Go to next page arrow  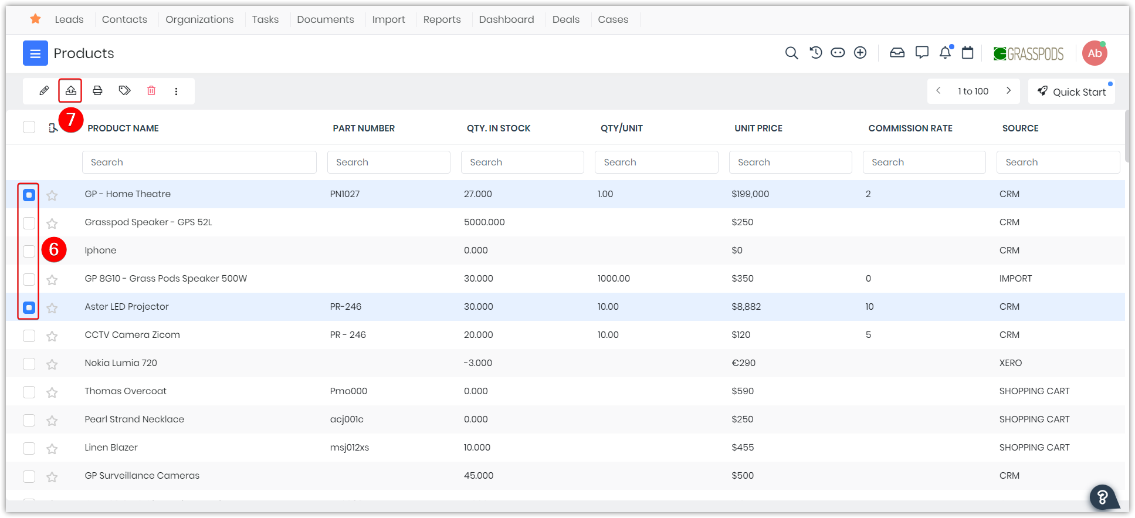point(1008,90)
